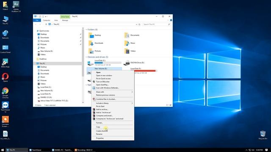Viewport: 271px width, 152px height.
Task: Click the search magnifier icon in Explorer
Action: (x=169, y=24)
